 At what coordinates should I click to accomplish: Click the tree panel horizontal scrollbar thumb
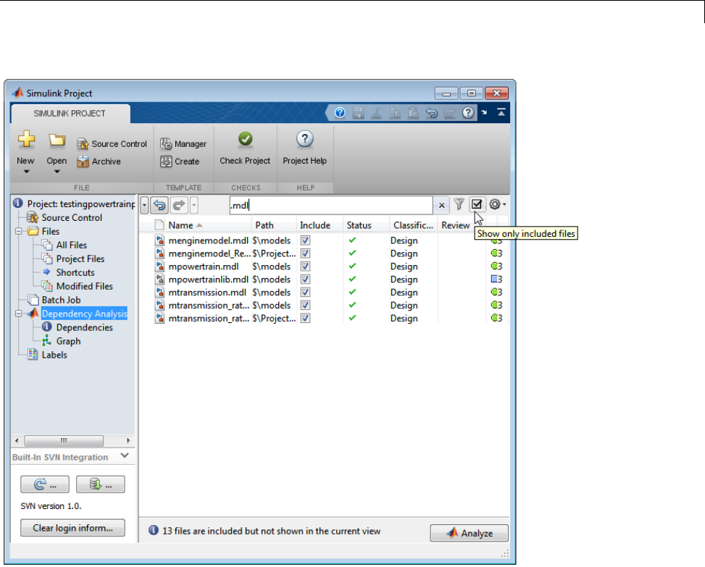coord(64,441)
